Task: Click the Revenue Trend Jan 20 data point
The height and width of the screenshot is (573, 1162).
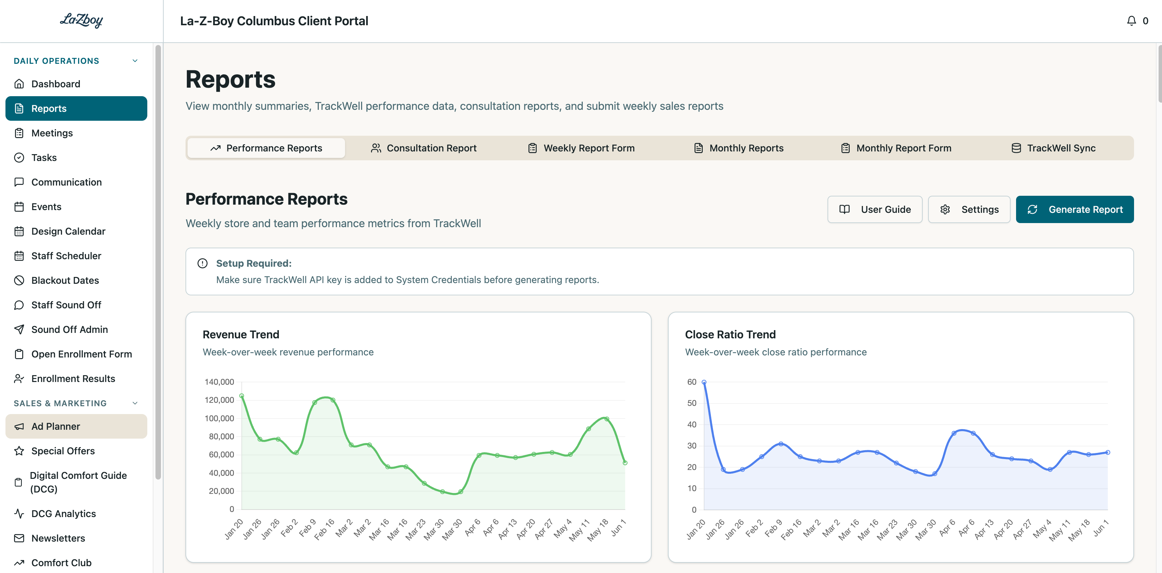Action: (241, 396)
